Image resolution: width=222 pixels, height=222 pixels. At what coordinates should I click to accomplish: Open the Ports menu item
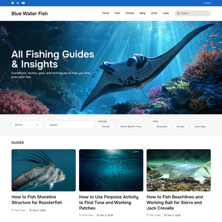pyautogui.click(x=106, y=13)
